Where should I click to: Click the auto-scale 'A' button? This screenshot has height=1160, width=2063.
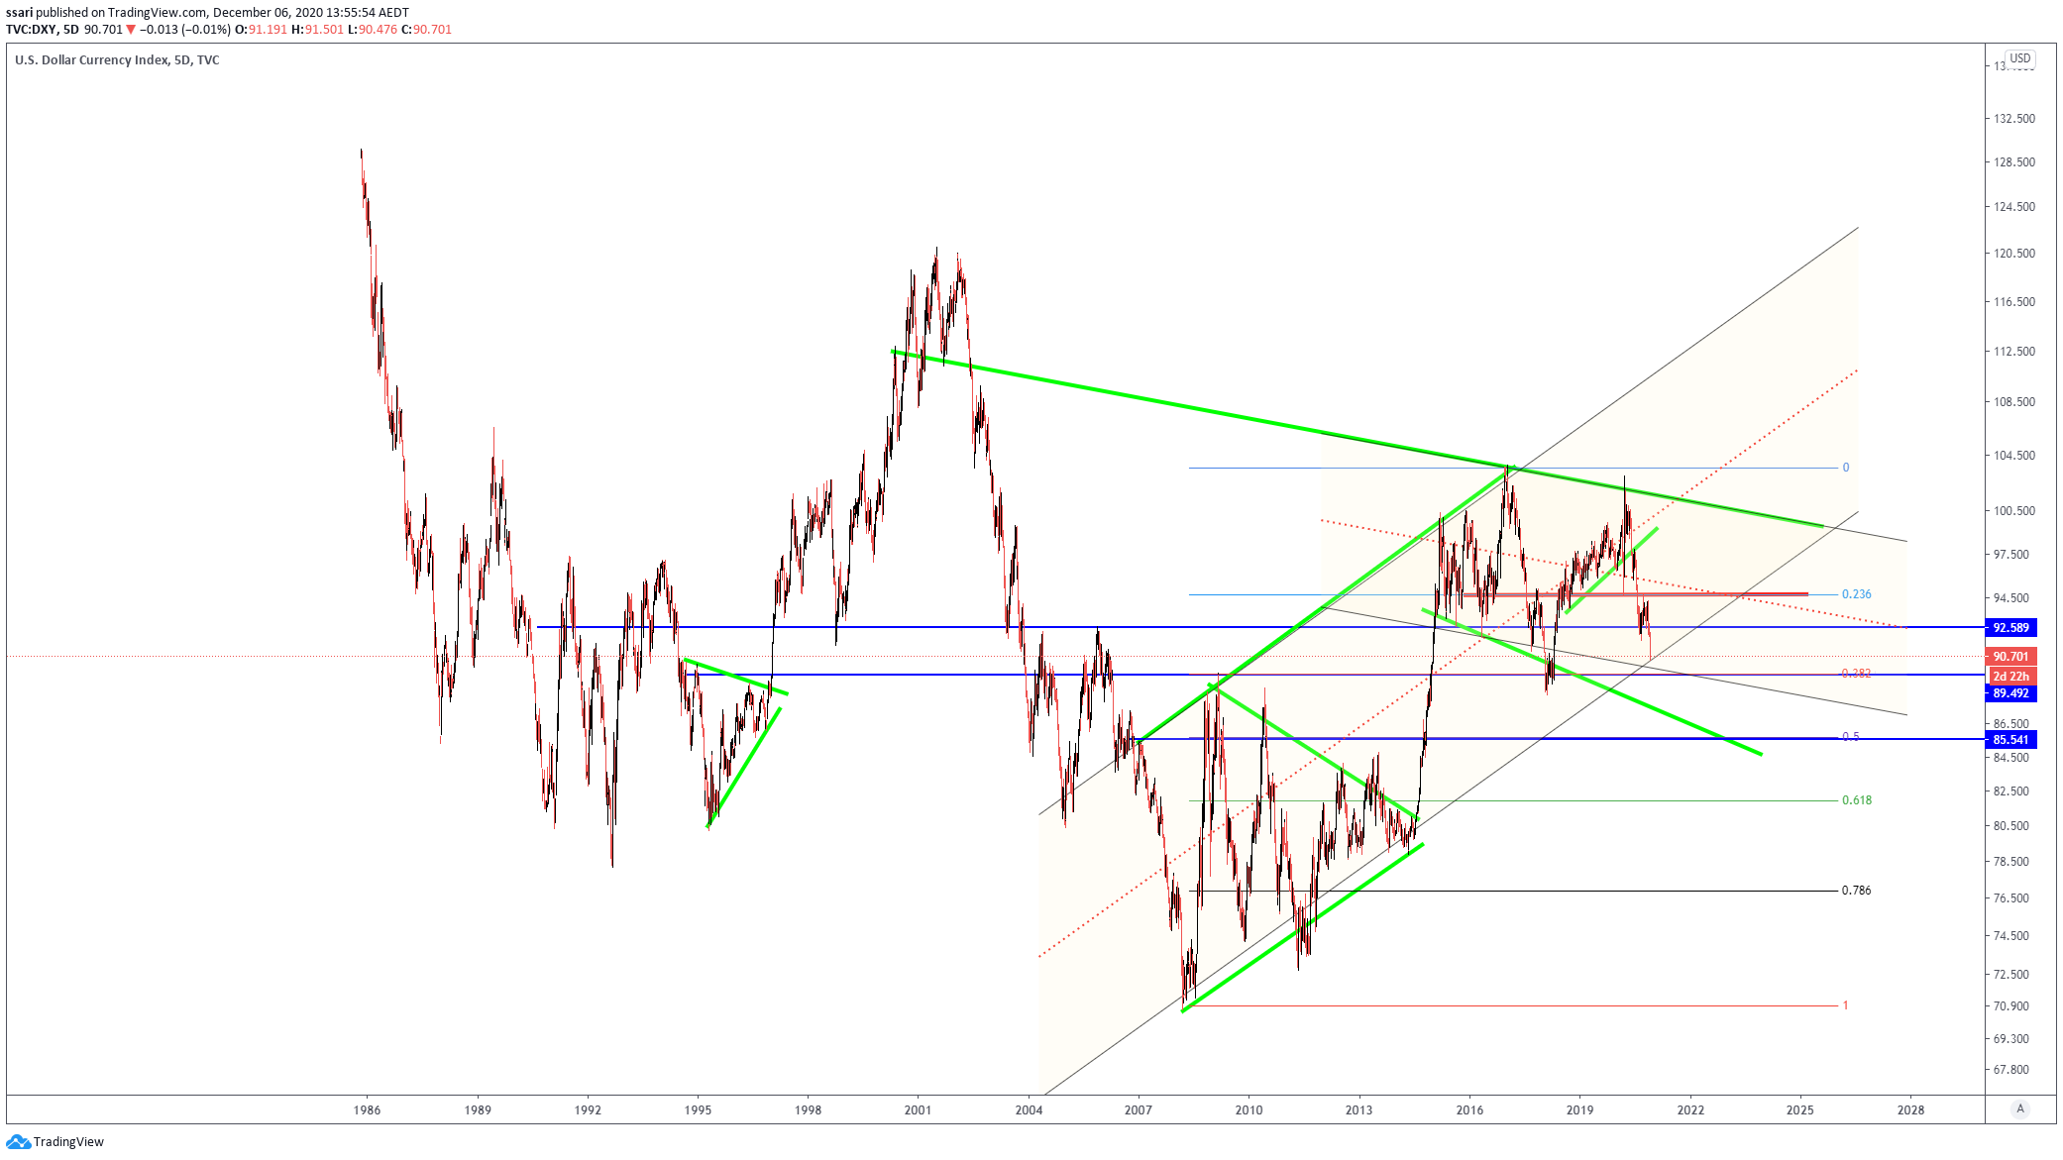[2020, 1108]
